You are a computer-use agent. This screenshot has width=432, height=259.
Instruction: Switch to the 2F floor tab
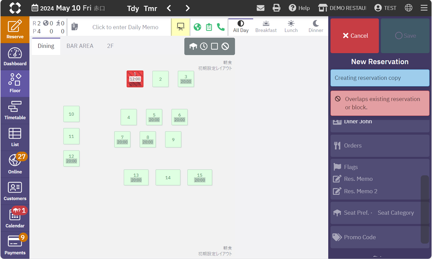(110, 46)
